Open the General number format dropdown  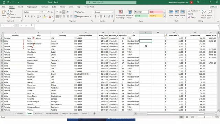click(x=112, y=12)
